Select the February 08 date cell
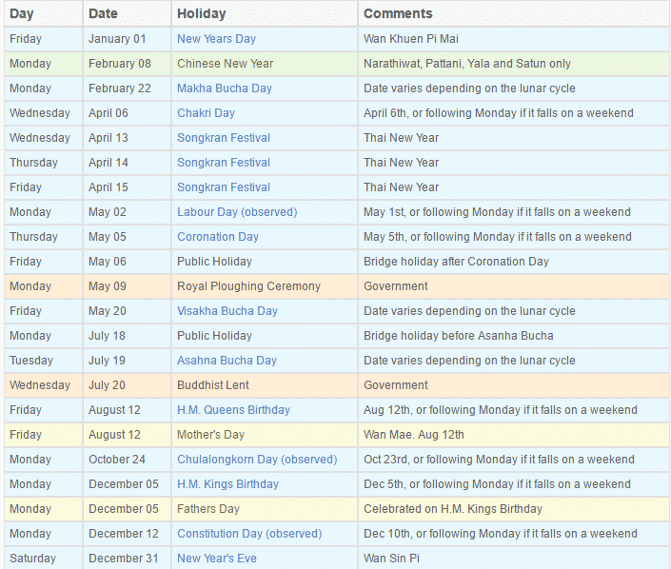Viewport: 671px width, 569px height. (x=127, y=64)
